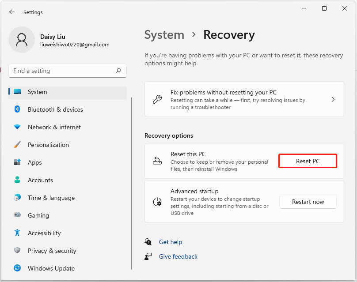Viewport: 357px width, 282px height.
Task: Click the Reset PC button
Action: [x=308, y=161]
